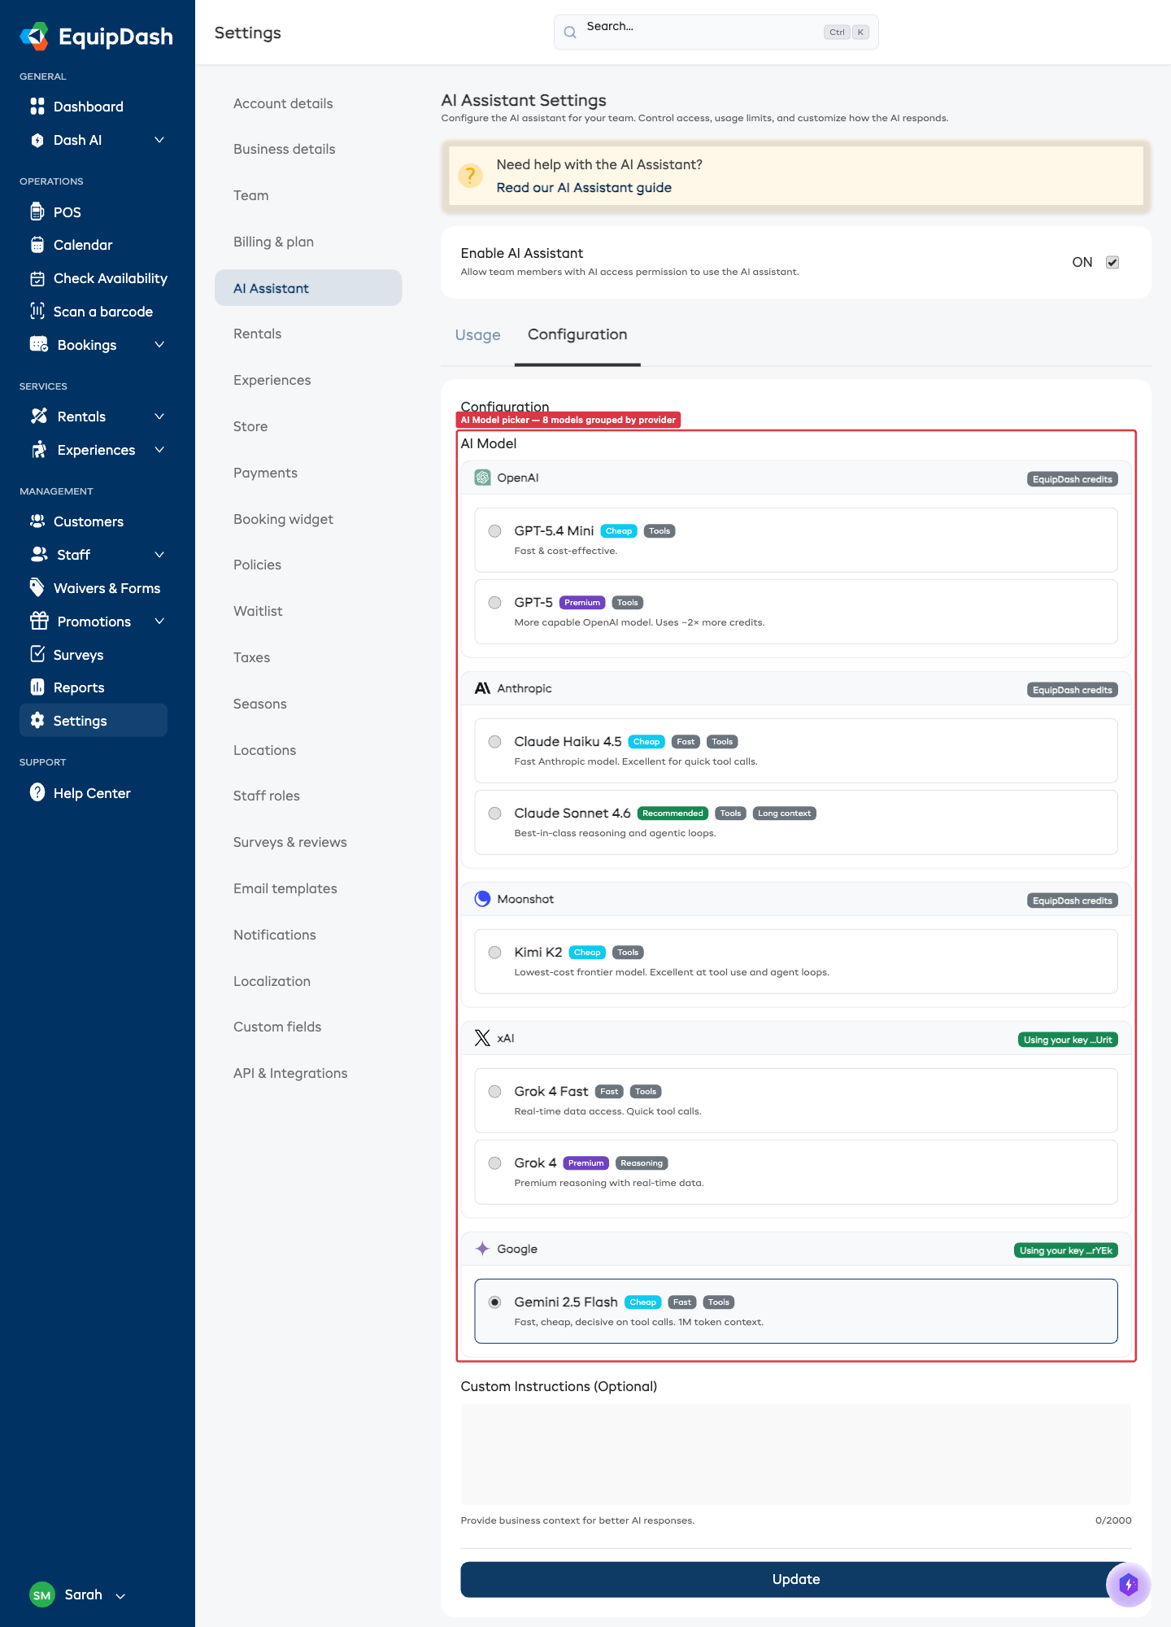This screenshot has width=1171, height=1627.
Task: Expand the Staff submenu chevron
Action: (x=159, y=555)
